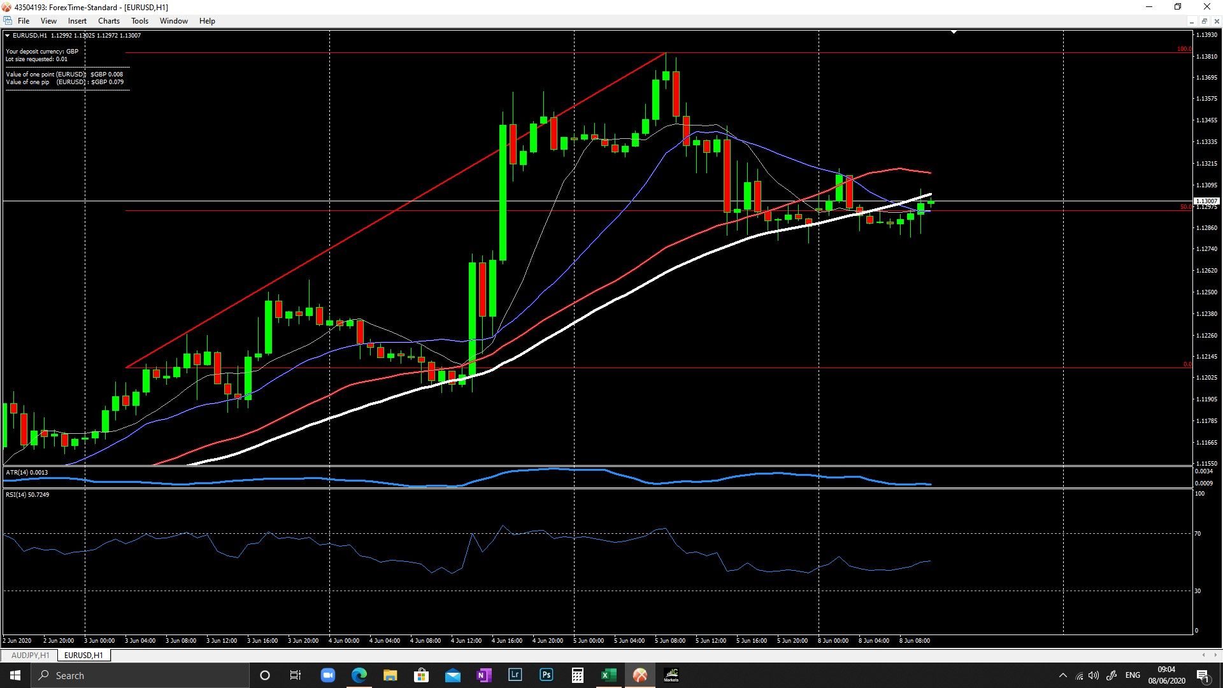1223x688 pixels.
Task: Change the ENG input language
Action: tap(1133, 675)
